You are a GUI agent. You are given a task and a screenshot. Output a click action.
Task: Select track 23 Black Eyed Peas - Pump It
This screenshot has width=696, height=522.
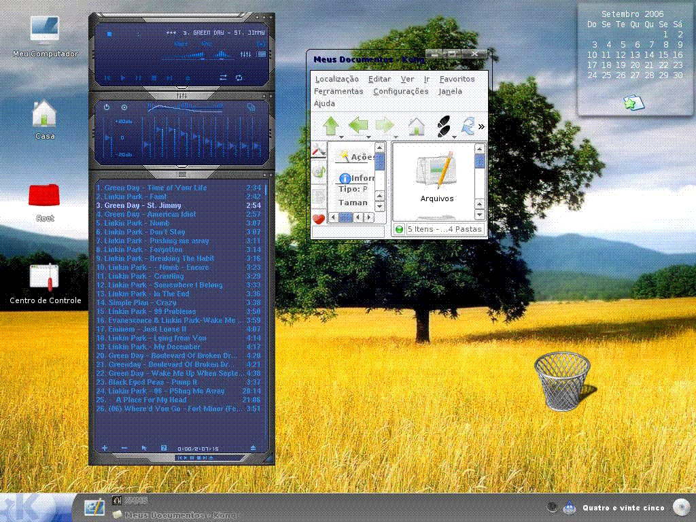[179, 382]
